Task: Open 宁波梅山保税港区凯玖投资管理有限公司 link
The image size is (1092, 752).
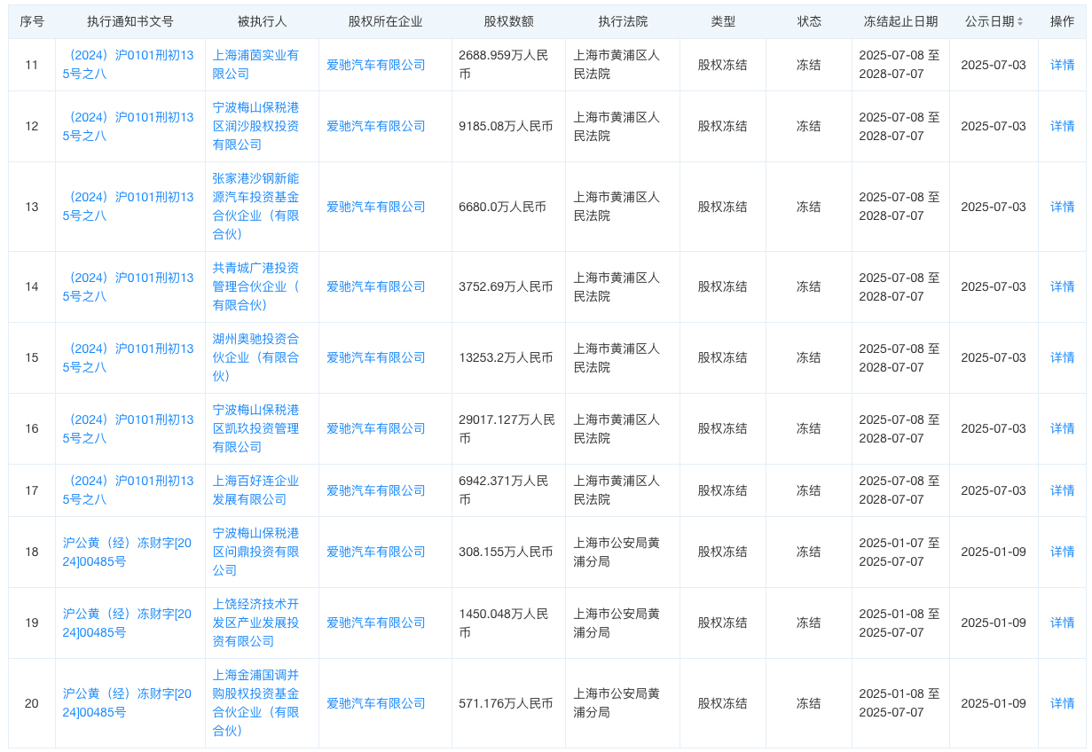Action: [255, 428]
